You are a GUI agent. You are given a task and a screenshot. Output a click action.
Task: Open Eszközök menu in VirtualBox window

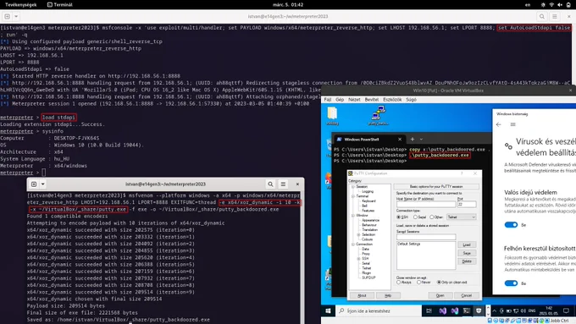392,100
